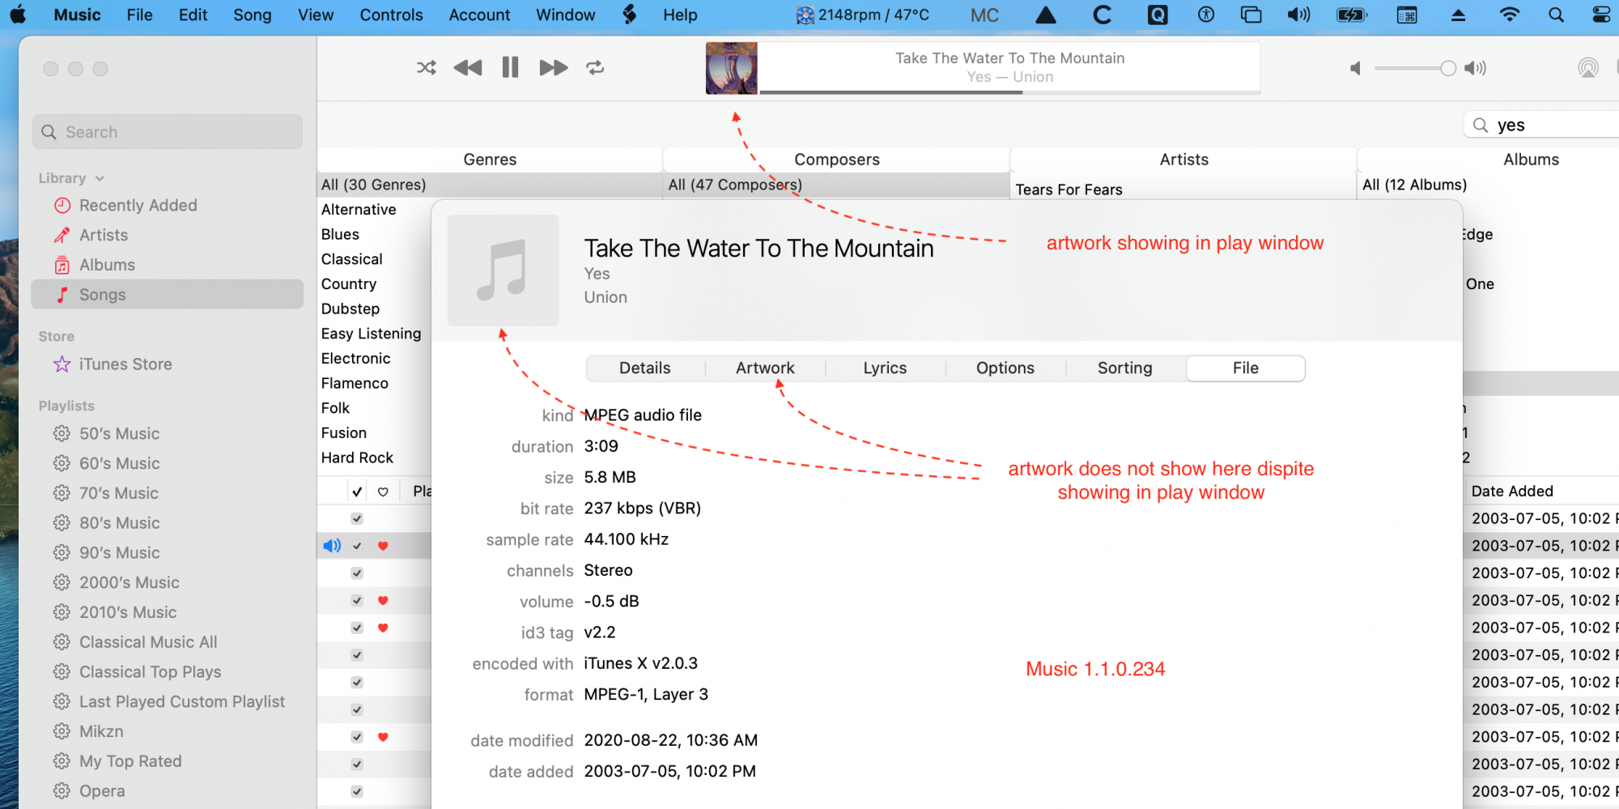1619x809 pixels.
Task: Switch to the Sorting tab
Action: point(1125,368)
